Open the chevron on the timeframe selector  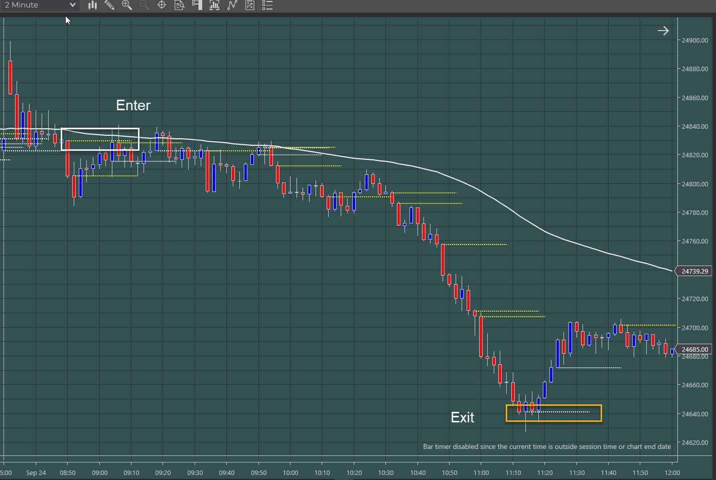pos(72,5)
